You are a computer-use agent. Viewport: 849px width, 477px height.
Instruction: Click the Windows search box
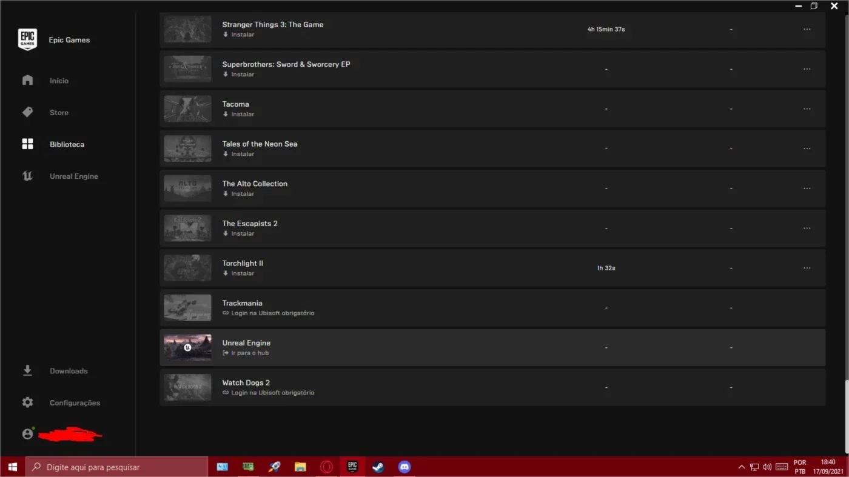point(116,467)
